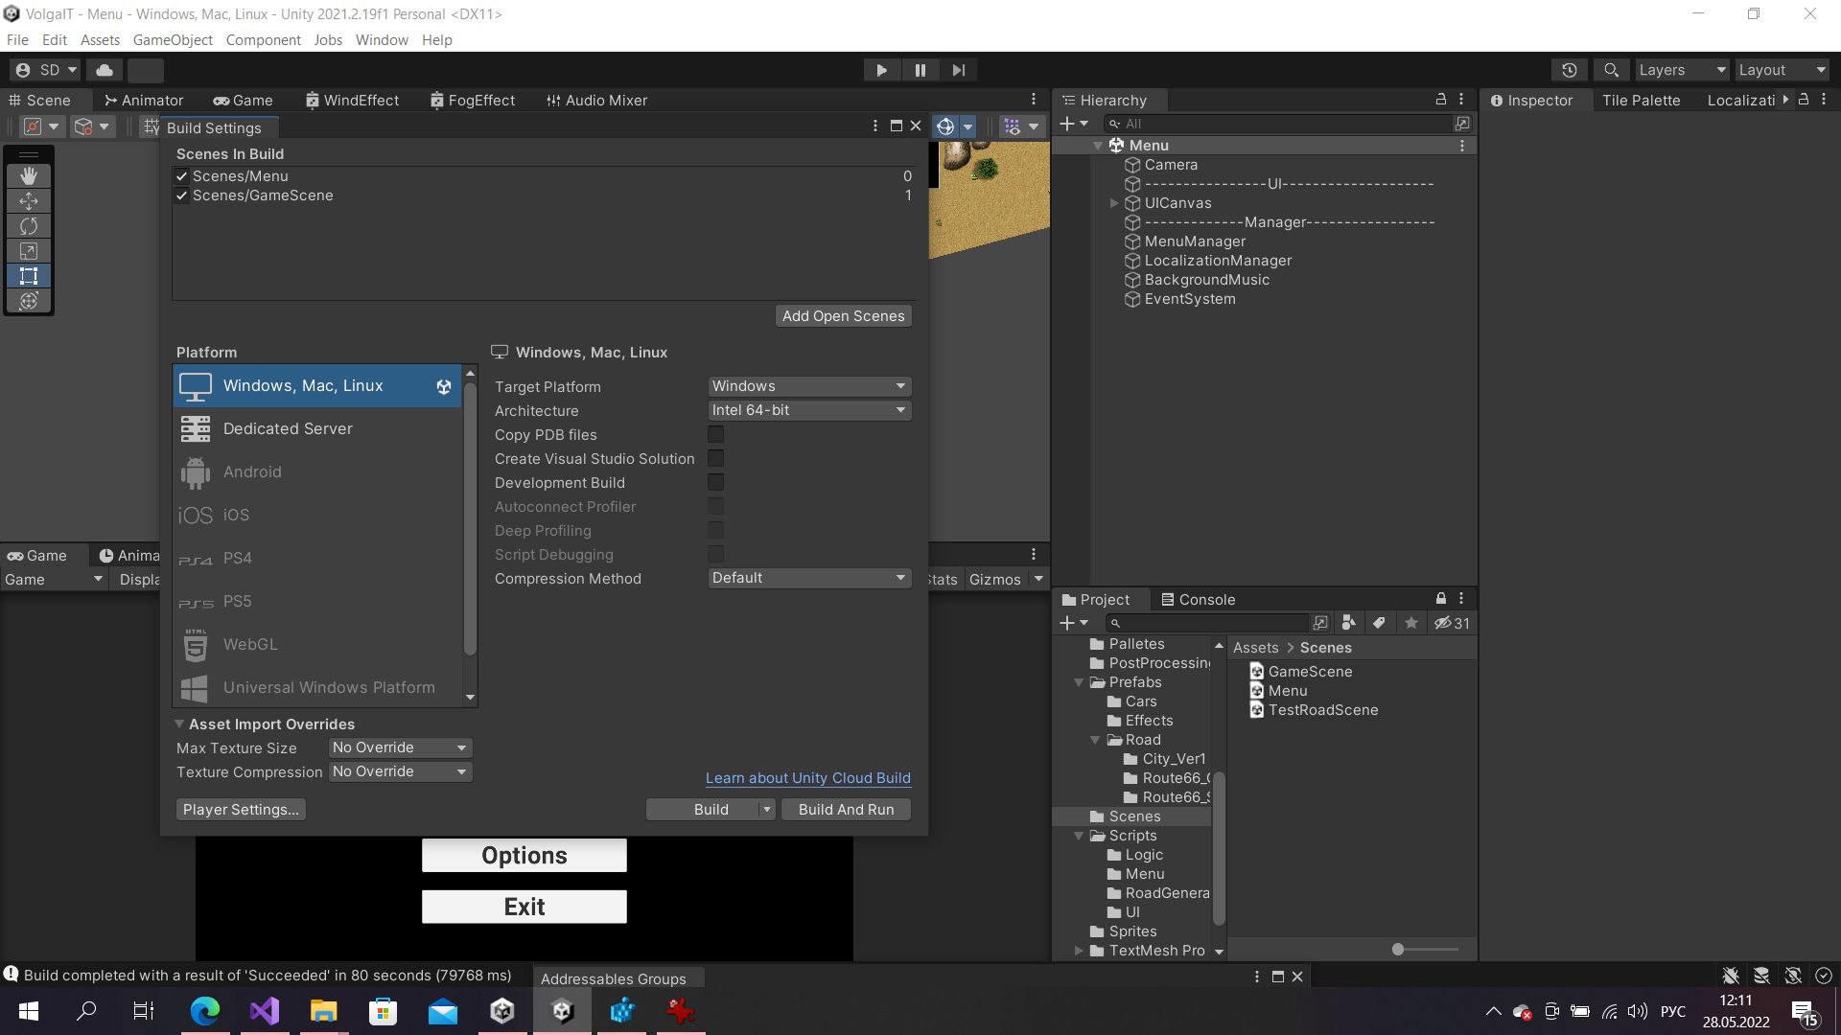
Task: Open the global search magnifier
Action: click(x=1611, y=70)
